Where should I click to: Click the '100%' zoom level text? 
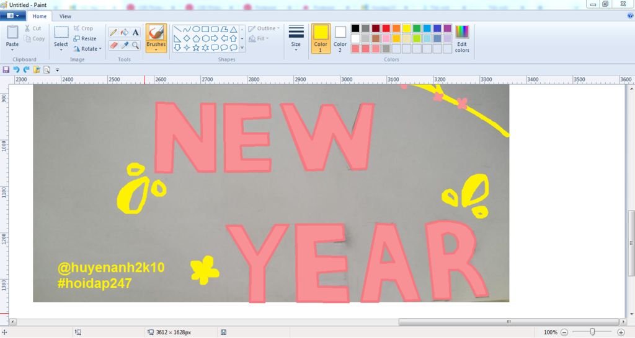tap(551, 332)
